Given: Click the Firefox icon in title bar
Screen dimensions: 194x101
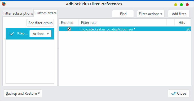Looking at the screenshot, I should (4, 4).
